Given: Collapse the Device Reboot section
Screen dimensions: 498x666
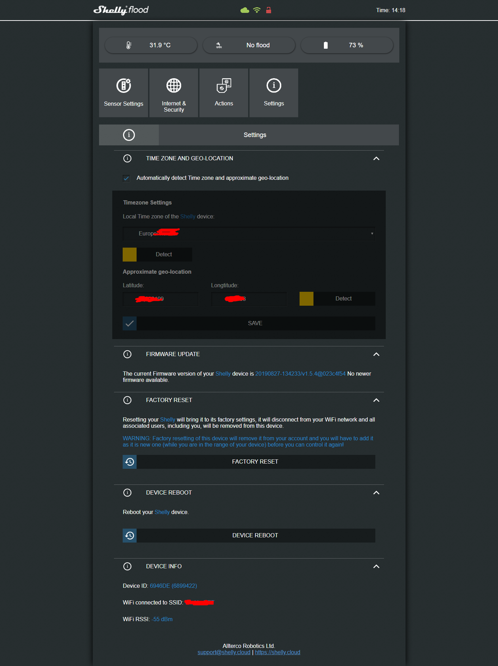Looking at the screenshot, I should 376,493.
